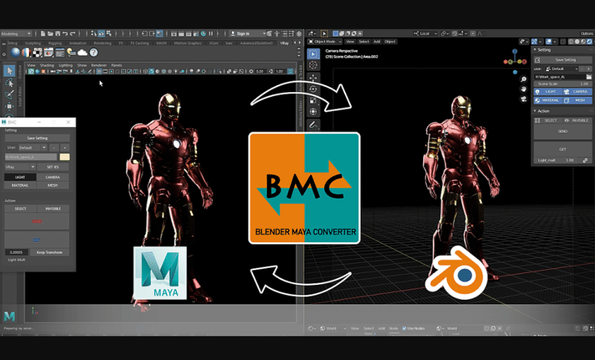The height and width of the screenshot is (360, 595).
Task: Click the Maya IPR pause icon
Action: pos(211,33)
